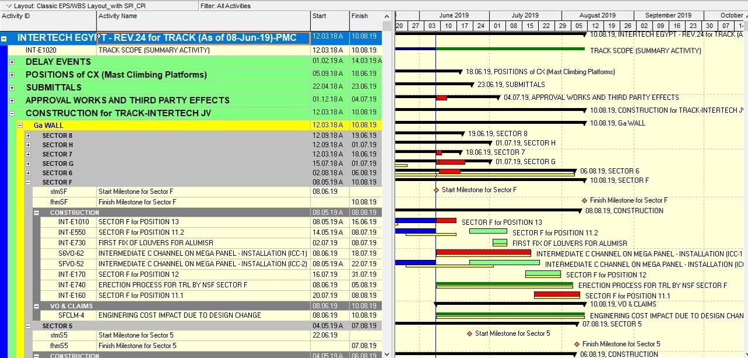
Task: Click the 31.07.19 finish date of INT-E170
Action: tap(366, 274)
